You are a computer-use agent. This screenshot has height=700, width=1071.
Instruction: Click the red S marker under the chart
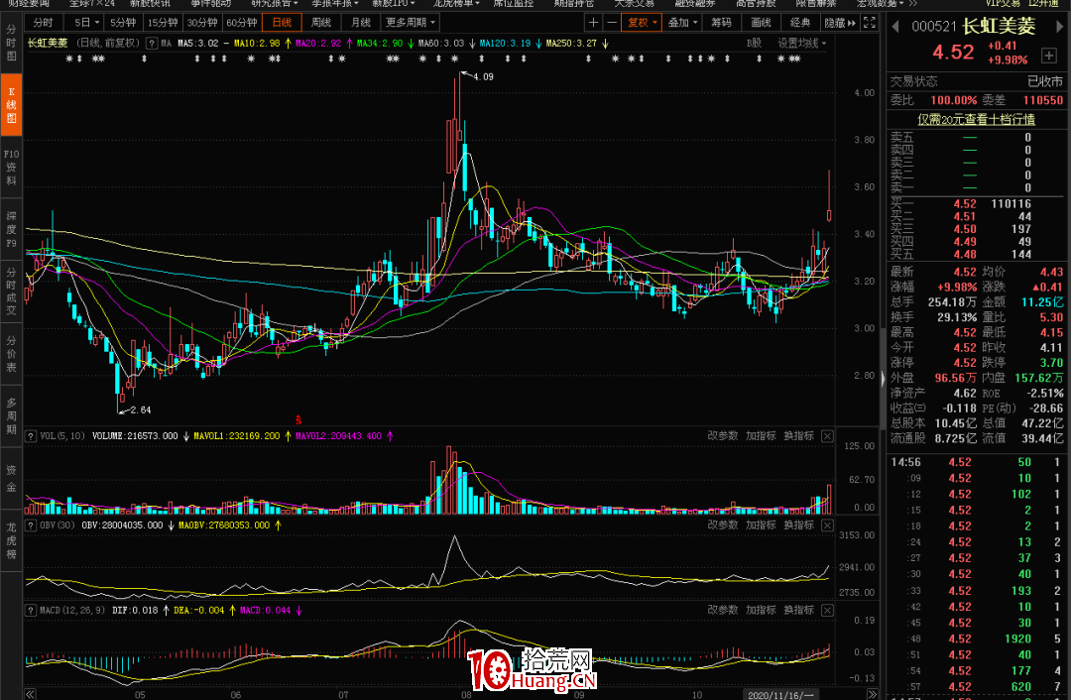pos(297,420)
